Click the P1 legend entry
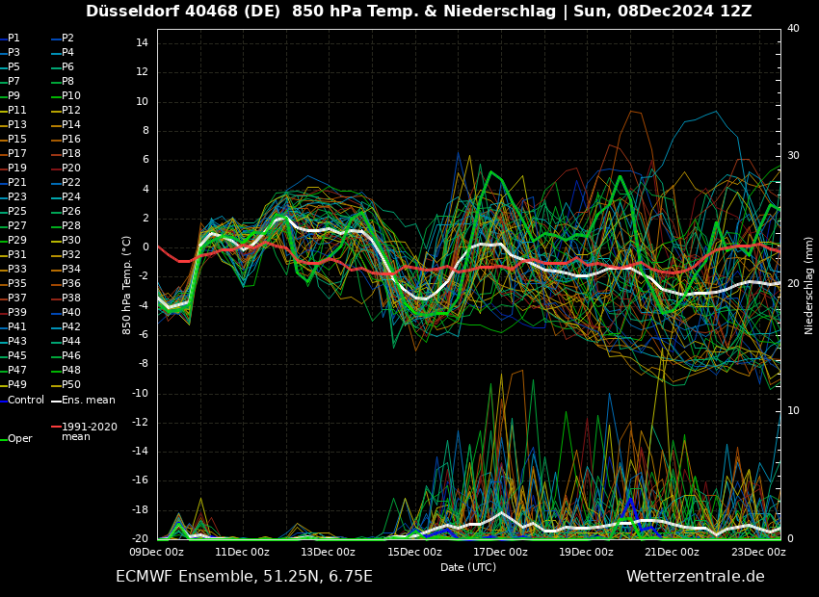The width and height of the screenshot is (819, 597). pyautogui.click(x=13, y=39)
